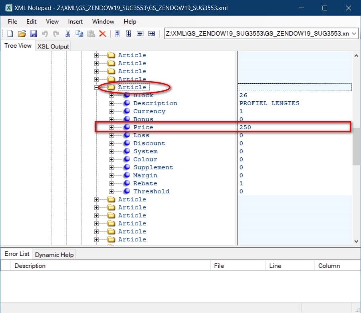Select the Margin tree node label
The width and height of the screenshot is (361, 313).
pos(145,175)
